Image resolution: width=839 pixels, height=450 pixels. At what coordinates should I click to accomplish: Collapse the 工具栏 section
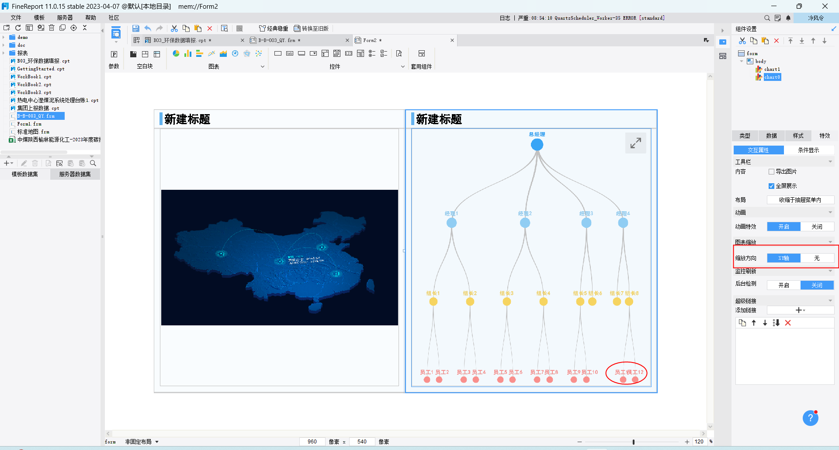pos(830,162)
